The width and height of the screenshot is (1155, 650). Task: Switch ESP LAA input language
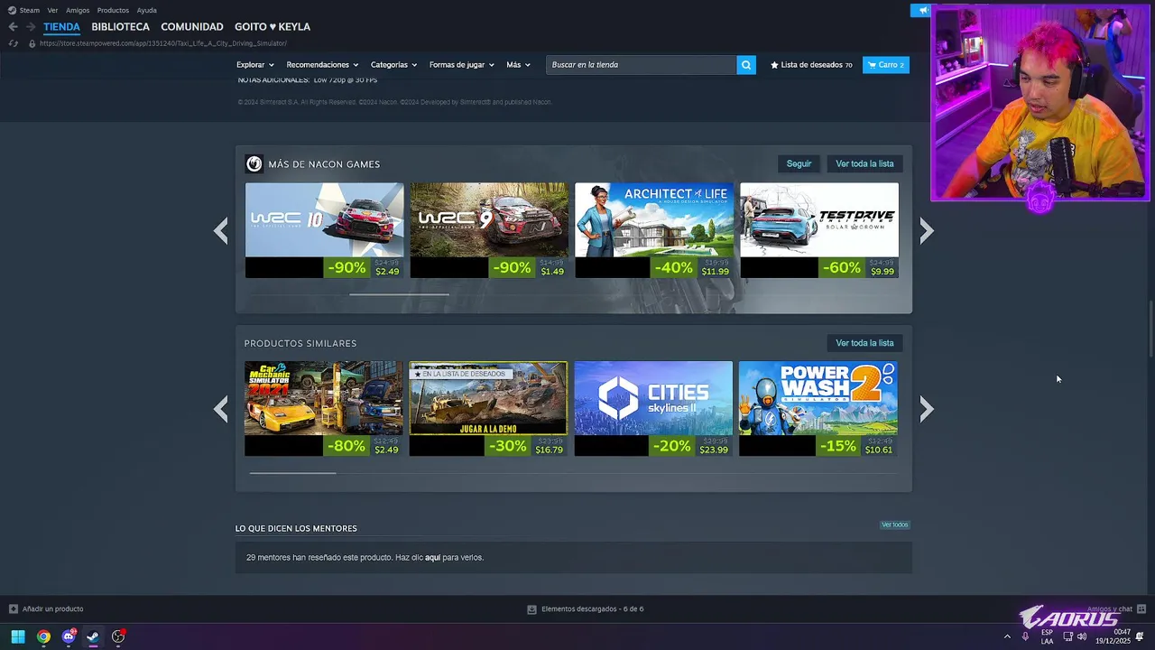click(1047, 636)
